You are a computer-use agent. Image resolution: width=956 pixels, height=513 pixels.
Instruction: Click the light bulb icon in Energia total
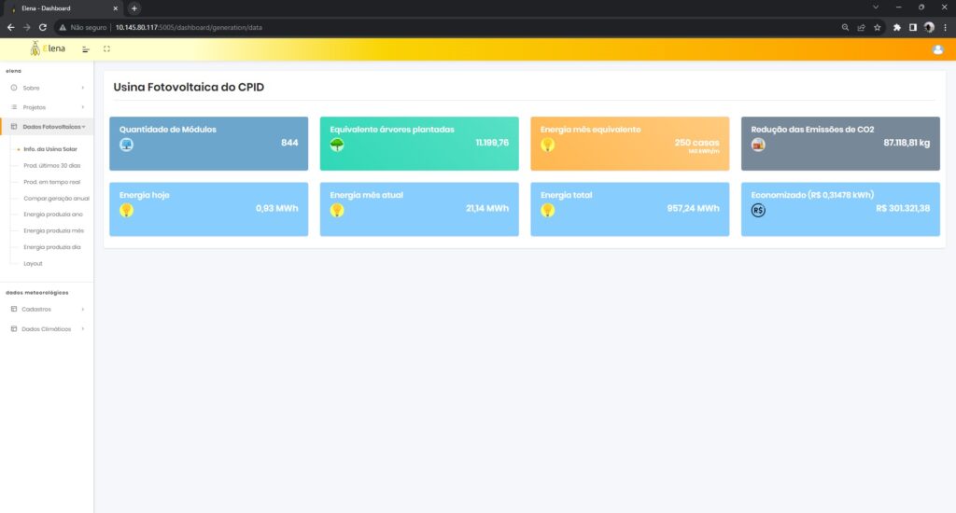point(548,210)
